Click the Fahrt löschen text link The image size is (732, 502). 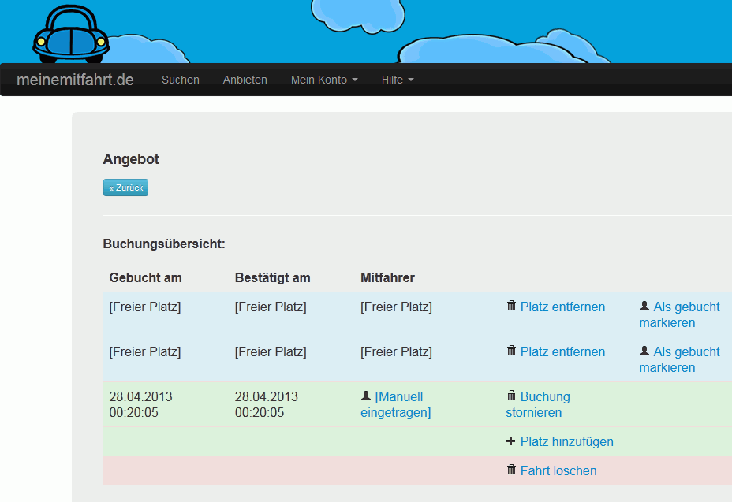point(558,471)
